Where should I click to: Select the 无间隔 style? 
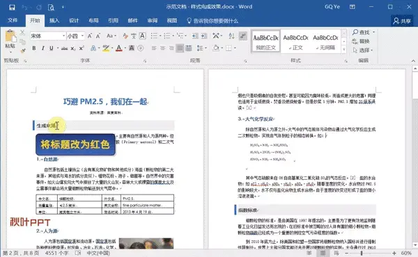(325, 42)
